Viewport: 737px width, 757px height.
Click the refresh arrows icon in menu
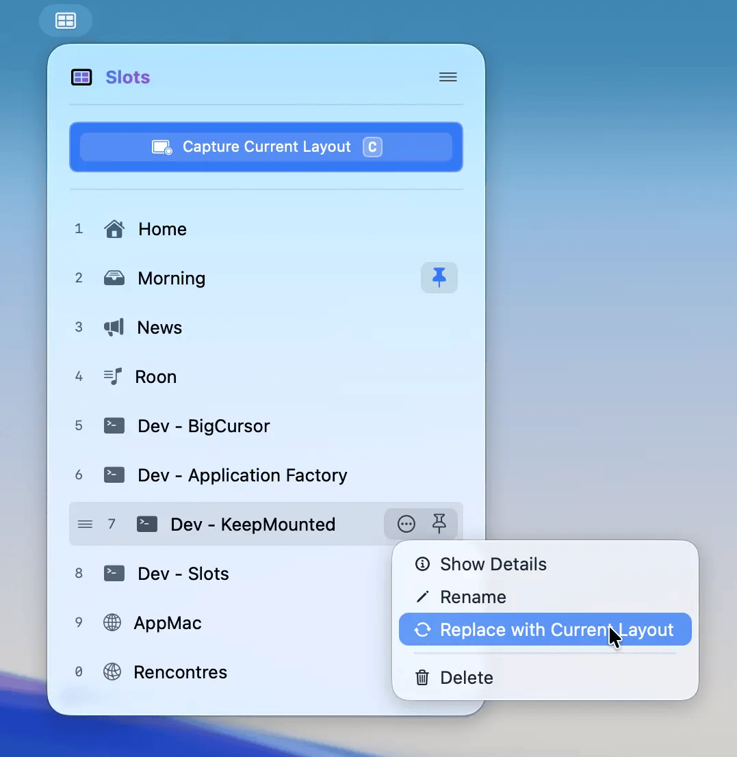coord(423,630)
